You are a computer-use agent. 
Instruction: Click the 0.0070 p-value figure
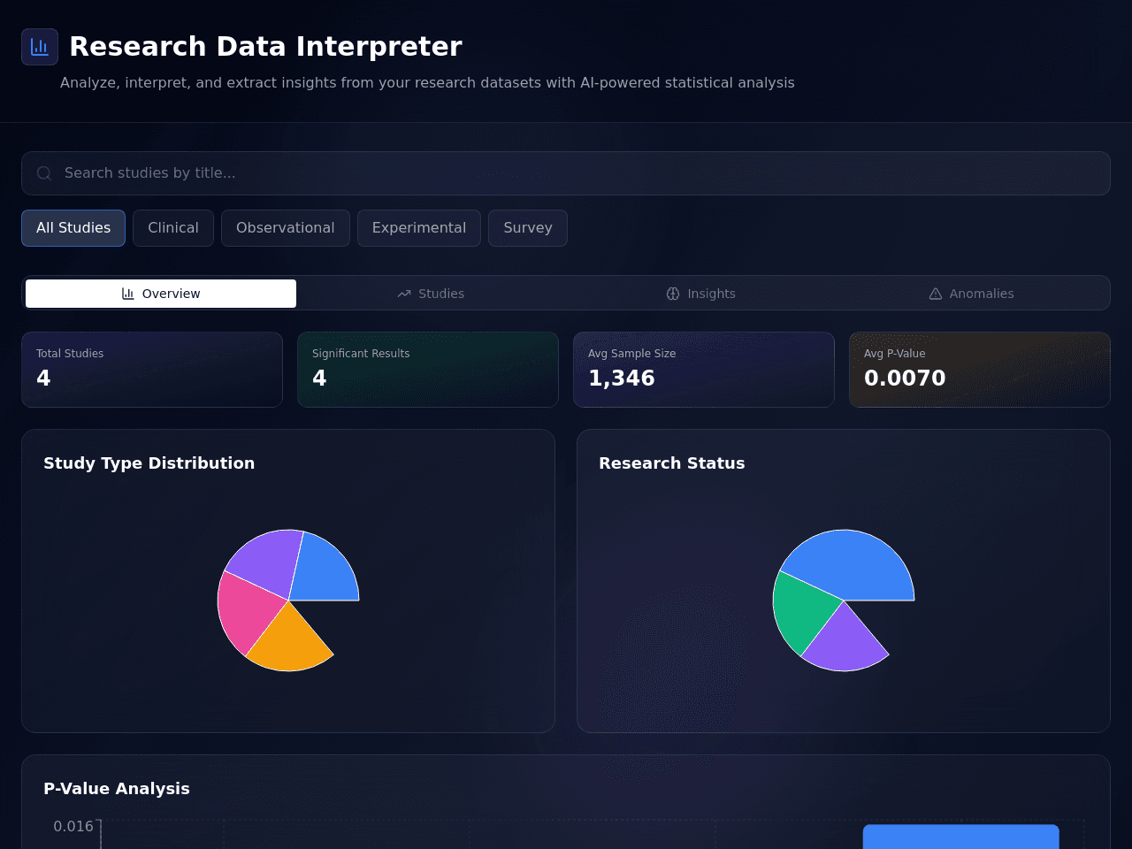click(x=905, y=379)
